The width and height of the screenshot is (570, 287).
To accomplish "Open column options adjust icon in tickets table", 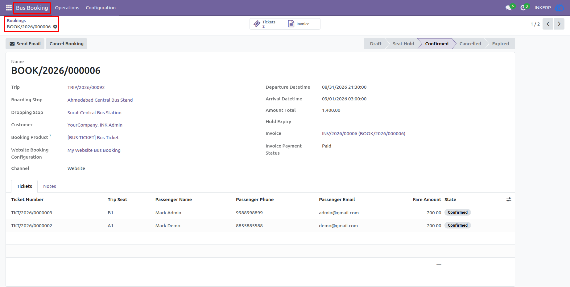I will click(509, 200).
